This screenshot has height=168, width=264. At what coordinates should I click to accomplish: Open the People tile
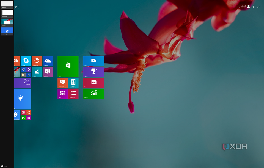[x=17, y=61]
